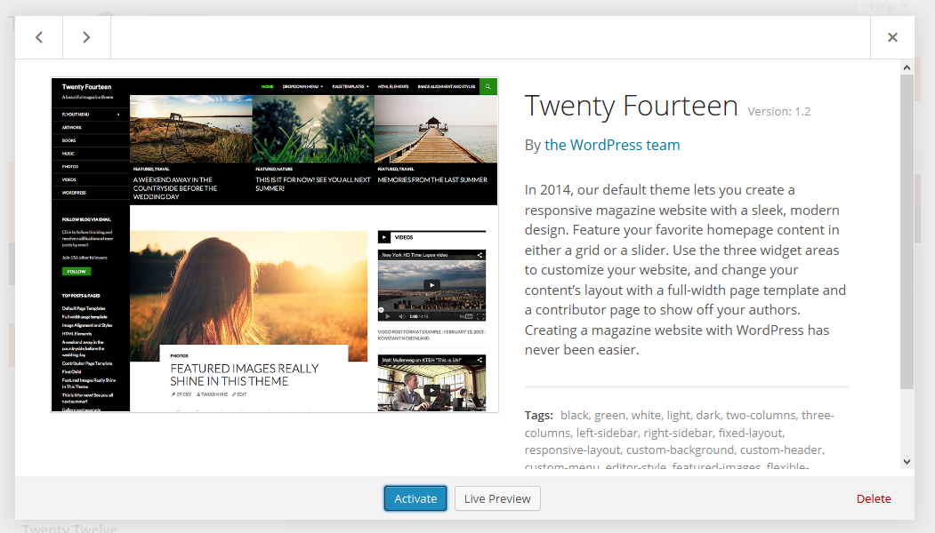Activate the Twenty Fourteen theme
Image resolution: width=935 pixels, height=533 pixels.
415,498
